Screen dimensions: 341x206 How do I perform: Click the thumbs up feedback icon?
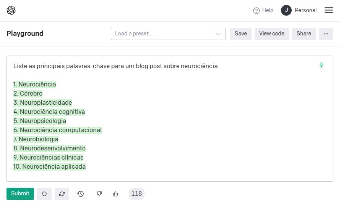click(115, 194)
